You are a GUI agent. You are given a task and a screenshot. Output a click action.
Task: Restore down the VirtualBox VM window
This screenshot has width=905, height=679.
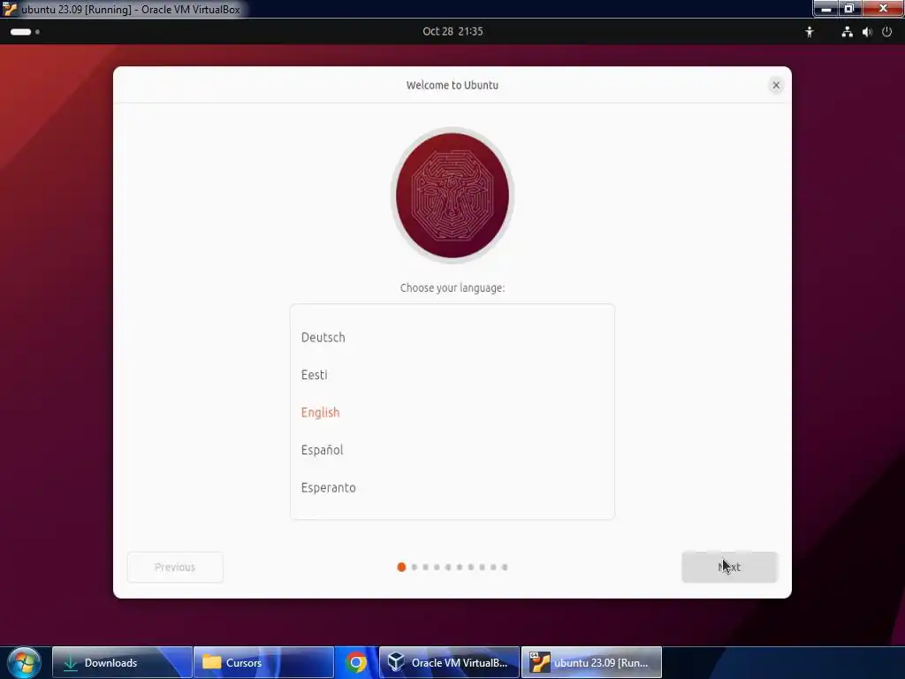[849, 8]
